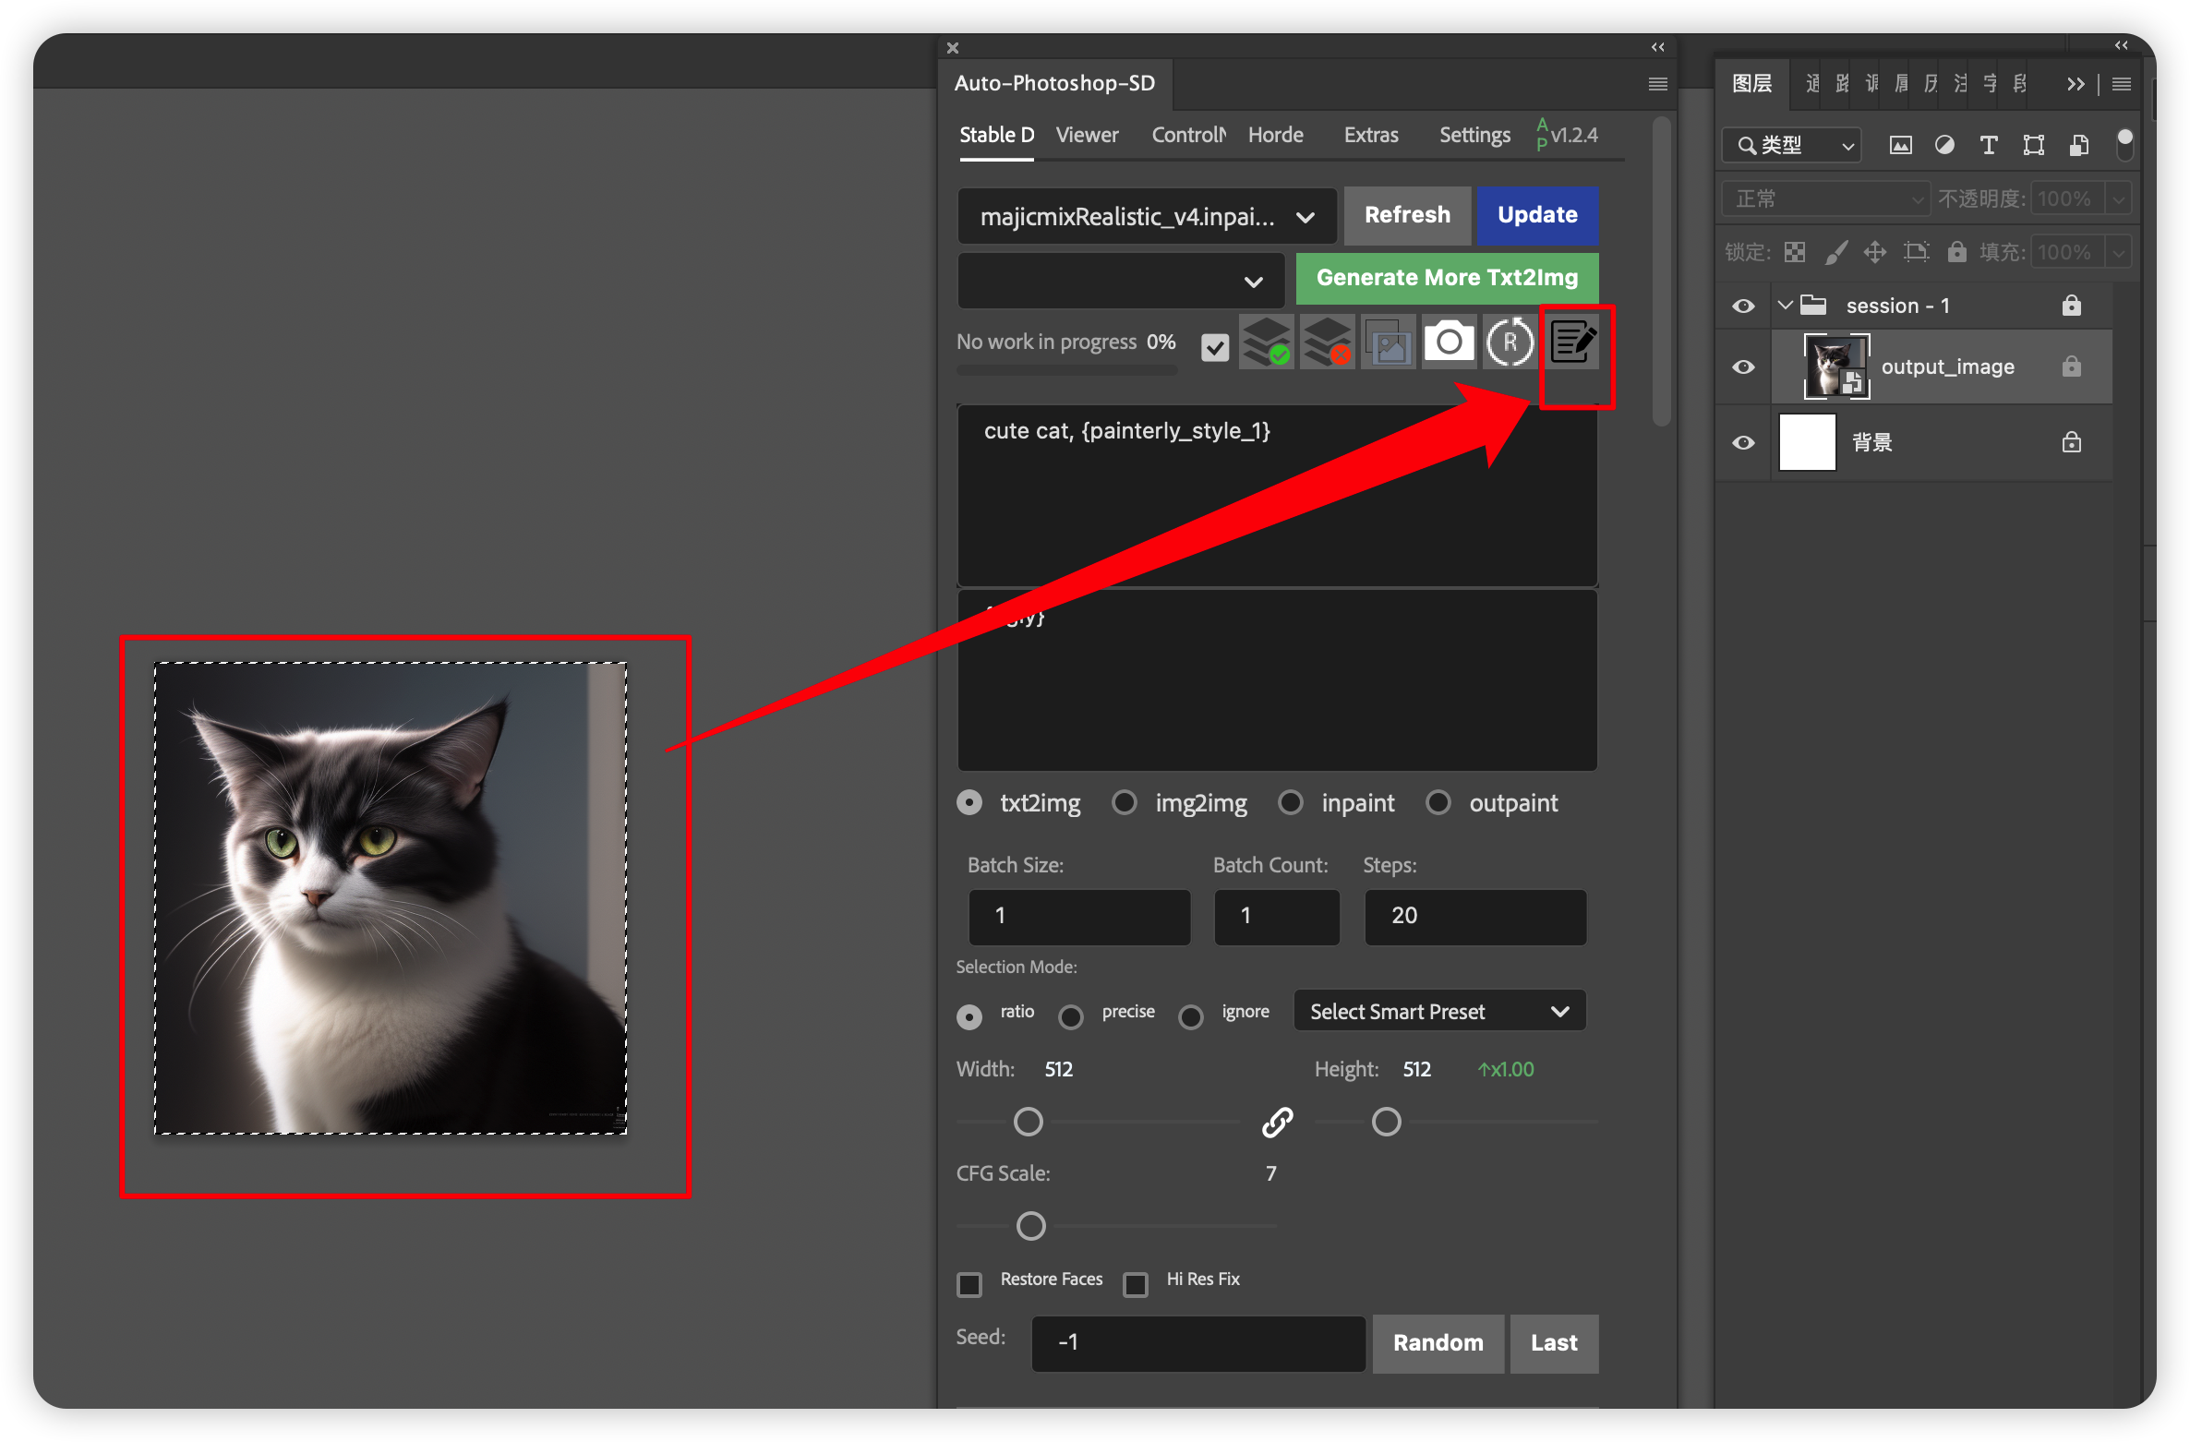
Task: Select the inpaint radio button
Action: [1291, 803]
